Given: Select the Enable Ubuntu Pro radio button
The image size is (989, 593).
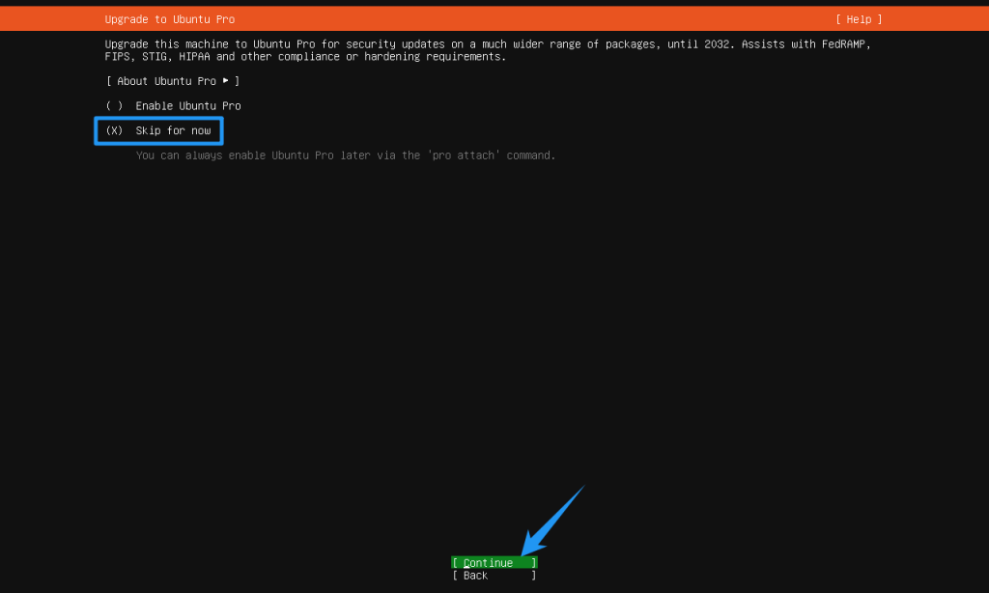Looking at the screenshot, I should [114, 106].
